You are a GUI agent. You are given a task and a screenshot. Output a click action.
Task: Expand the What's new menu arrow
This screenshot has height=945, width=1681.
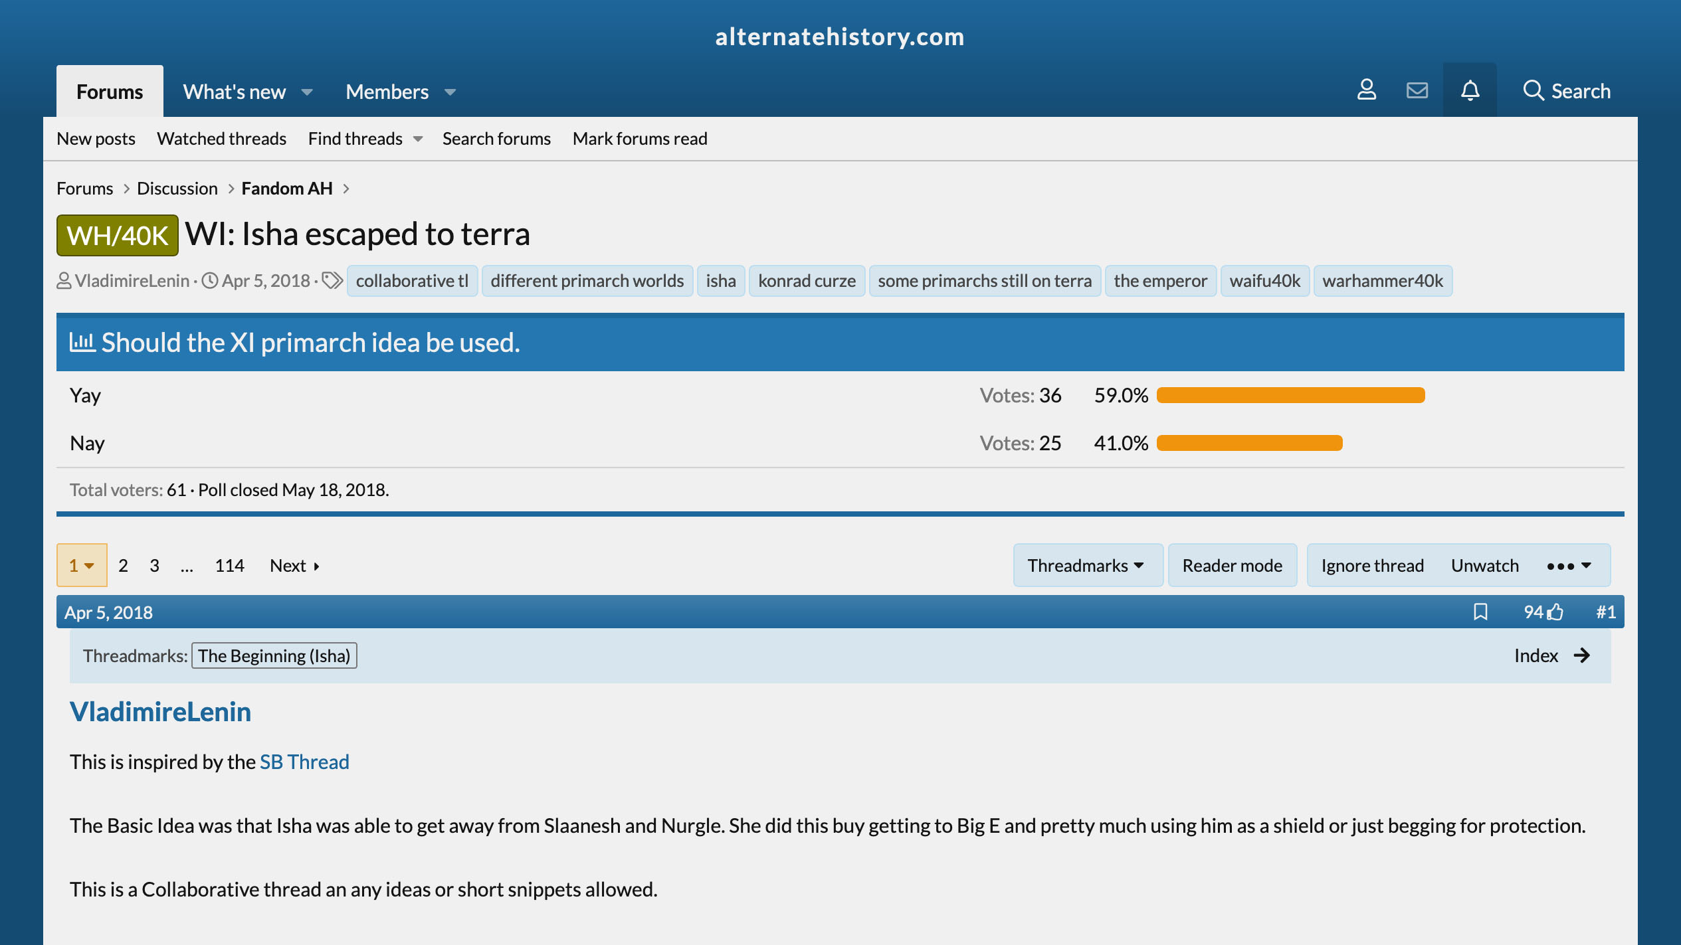click(x=307, y=92)
